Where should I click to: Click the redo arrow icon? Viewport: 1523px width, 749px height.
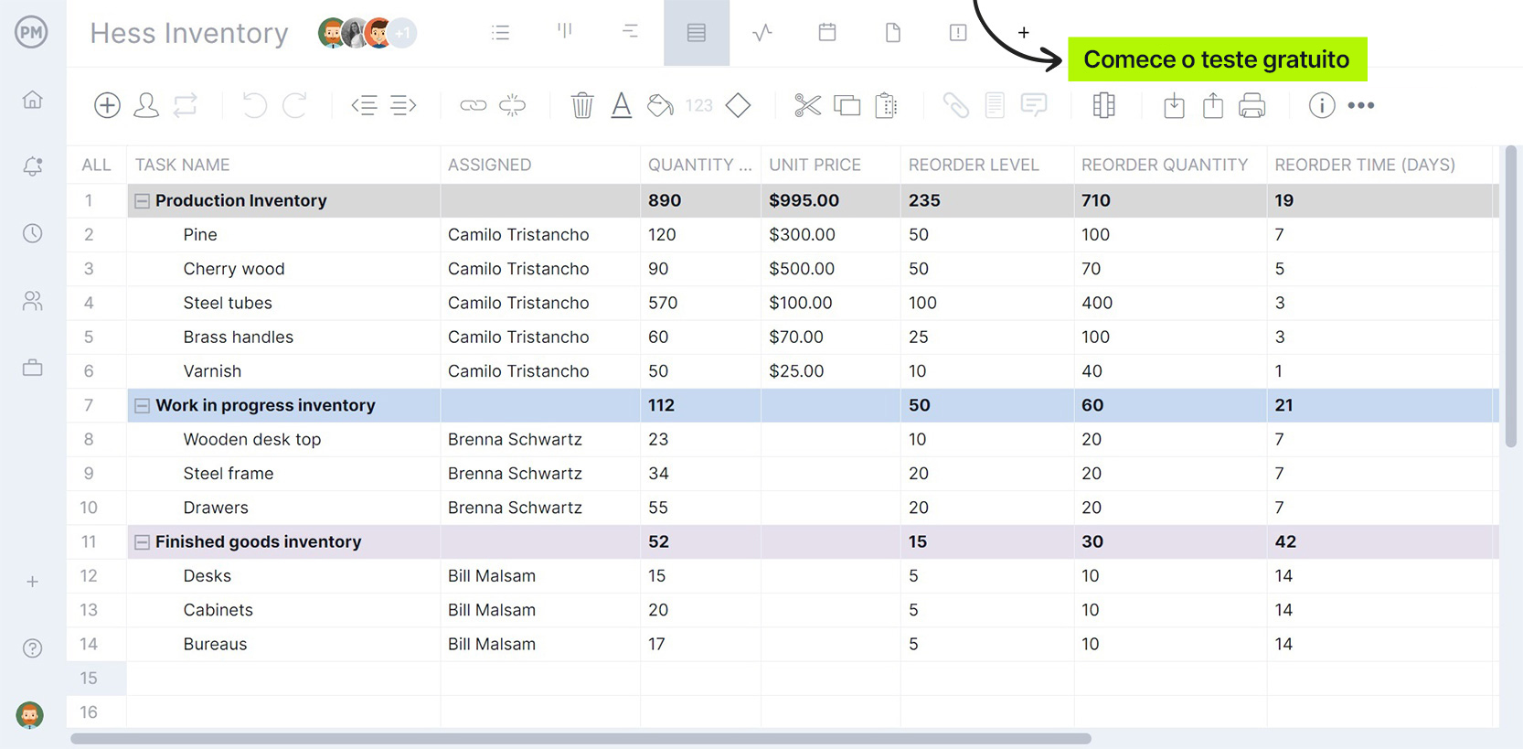click(x=294, y=105)
